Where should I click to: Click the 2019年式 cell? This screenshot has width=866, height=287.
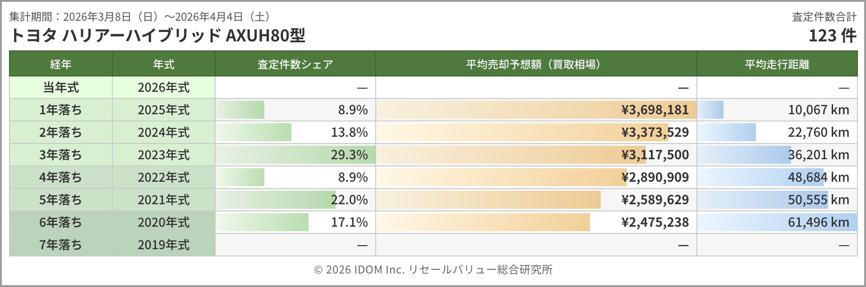pos(163,245)
